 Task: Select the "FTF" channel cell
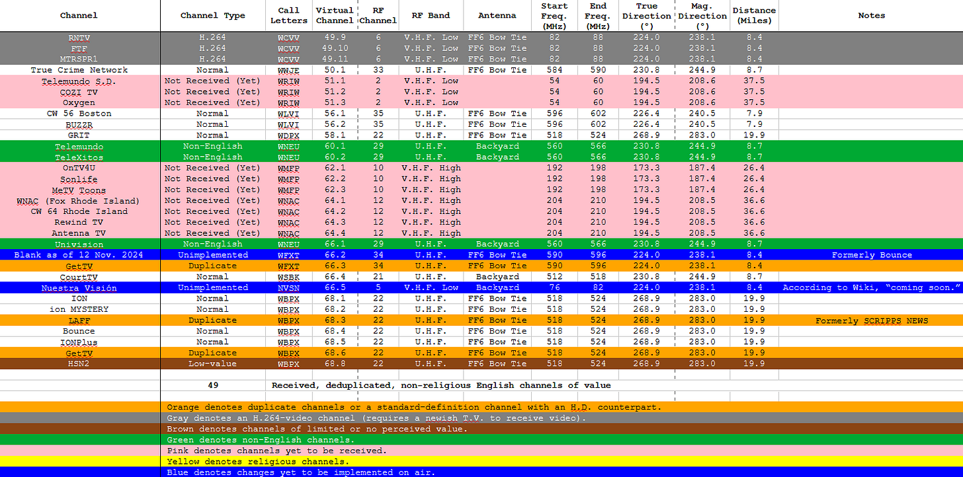79,48
